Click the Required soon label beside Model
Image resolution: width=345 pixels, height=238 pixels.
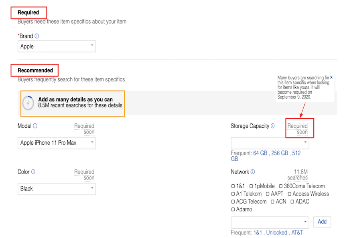pos(84,129)
